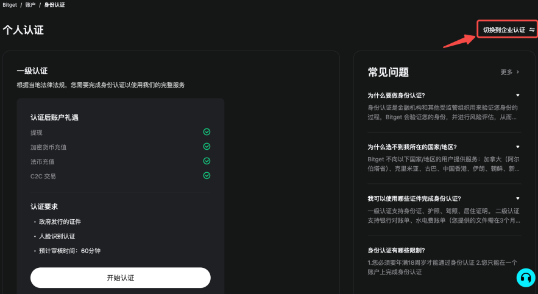Switch to enterprise verification via 切换到企业认证
This screenshot has height=294, width=538.
click(504, 30)
